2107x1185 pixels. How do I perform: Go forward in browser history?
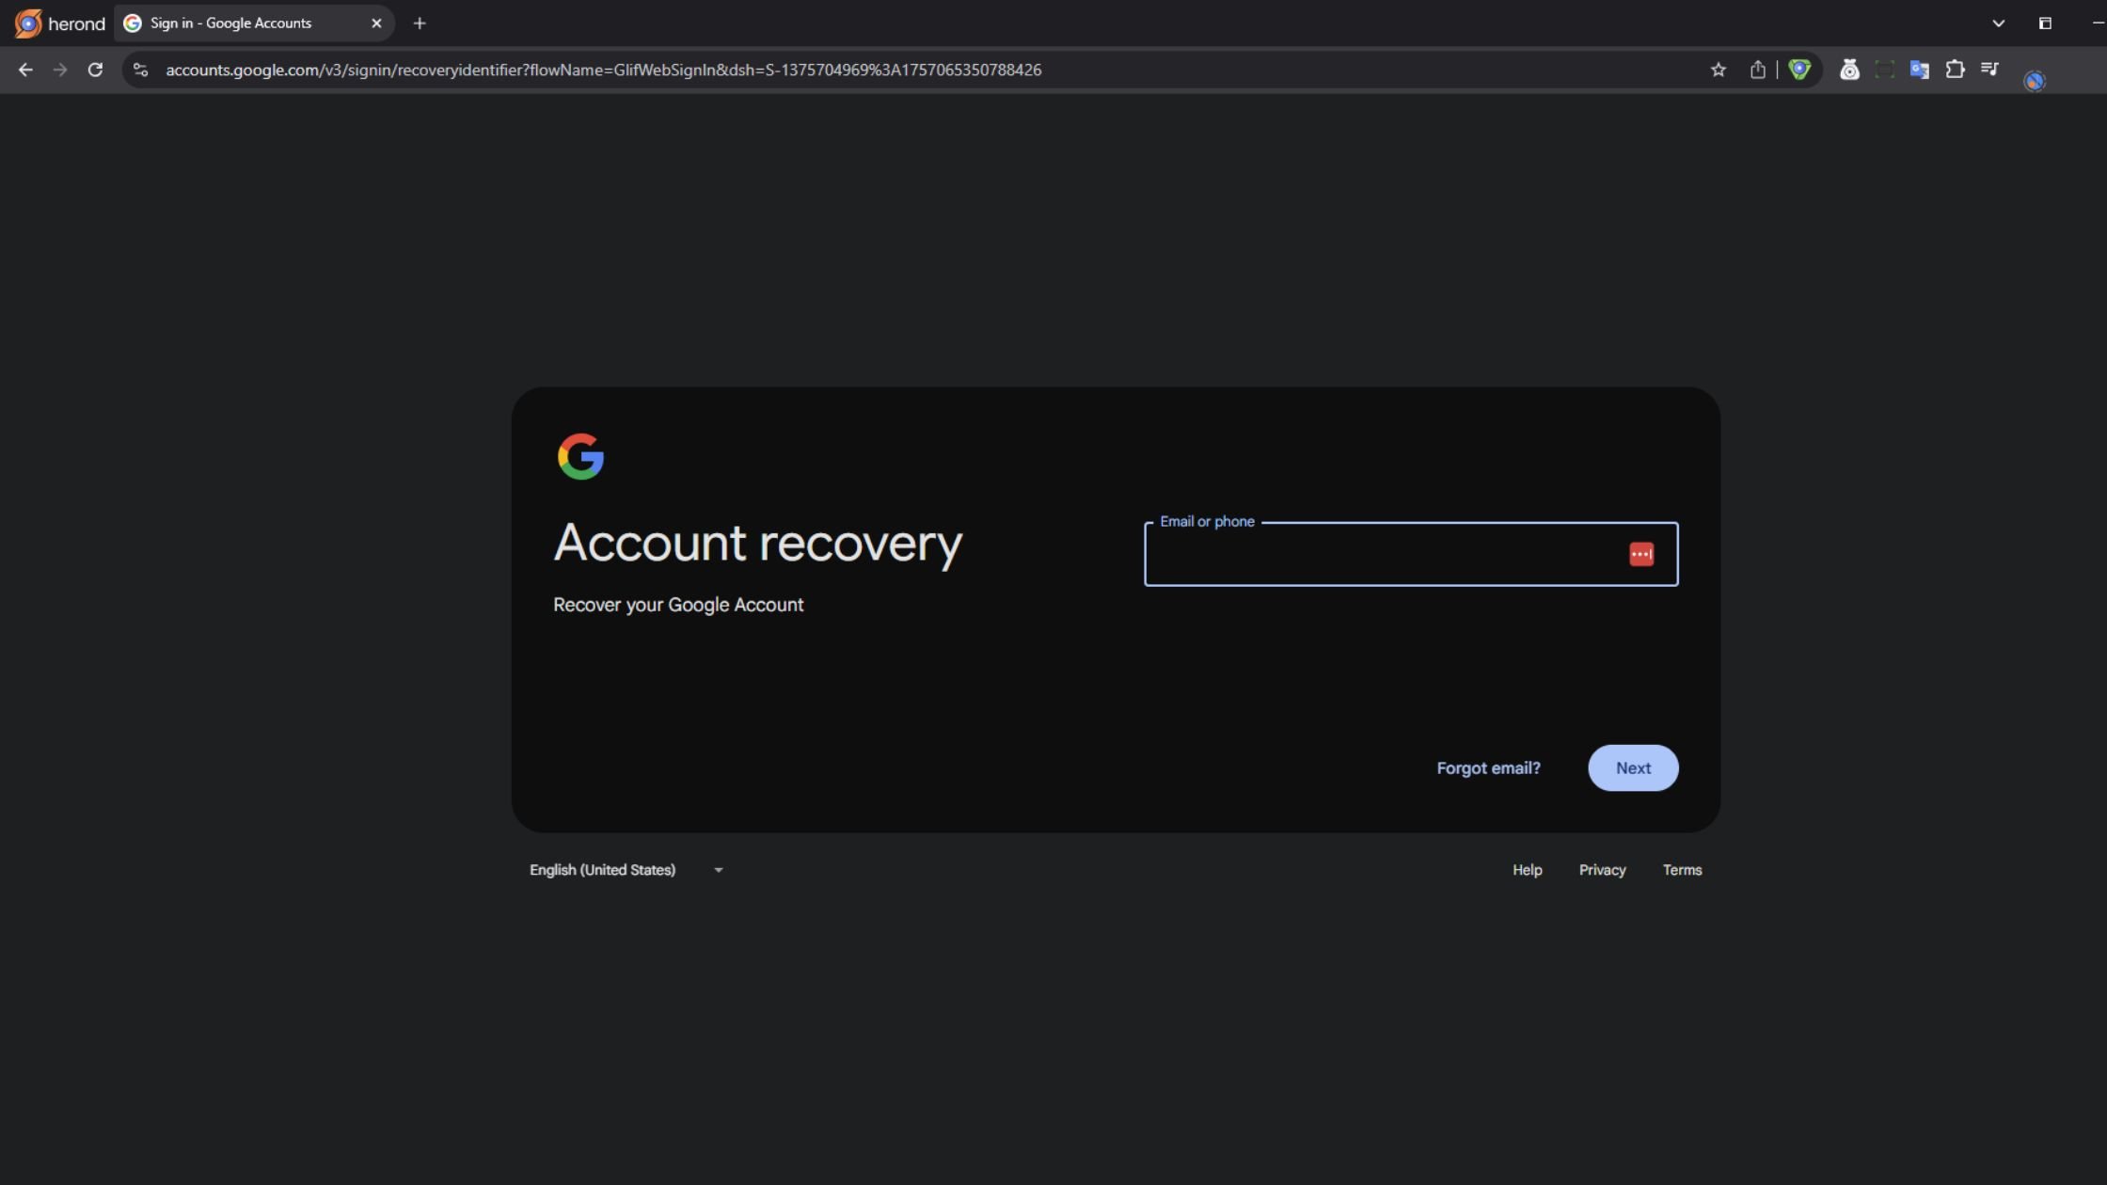(60, 70)
